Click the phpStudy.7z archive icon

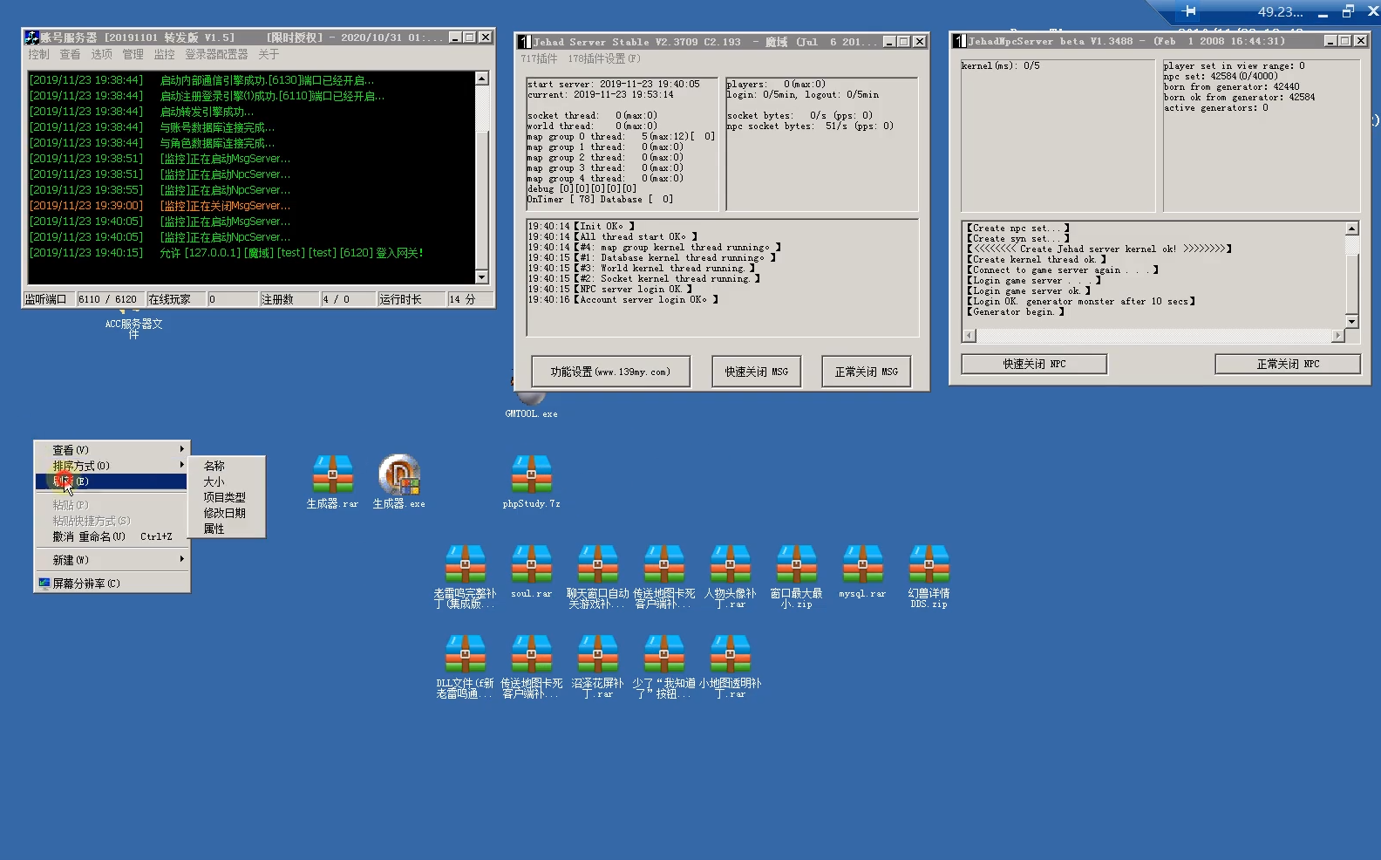pos(531,476)
